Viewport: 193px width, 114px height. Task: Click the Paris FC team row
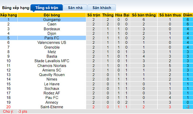[x=52, y=38]
